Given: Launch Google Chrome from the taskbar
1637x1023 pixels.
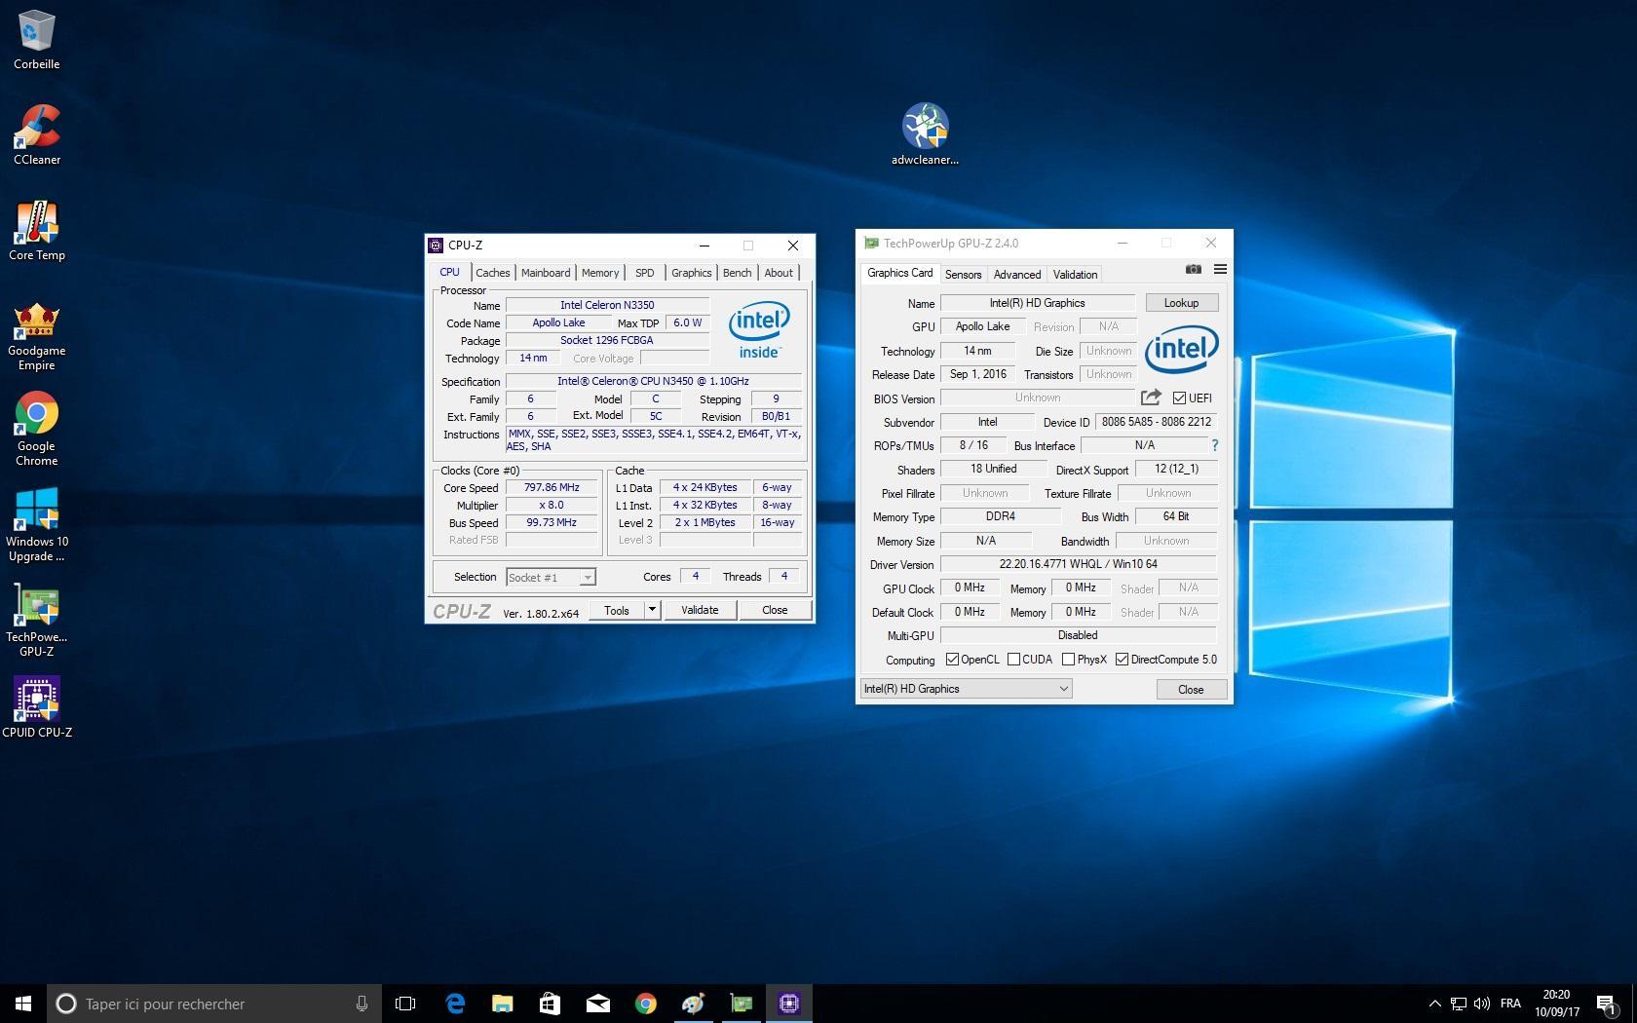Looking at the screenshot, I should pyautogui.click(x=645, y=1004).
